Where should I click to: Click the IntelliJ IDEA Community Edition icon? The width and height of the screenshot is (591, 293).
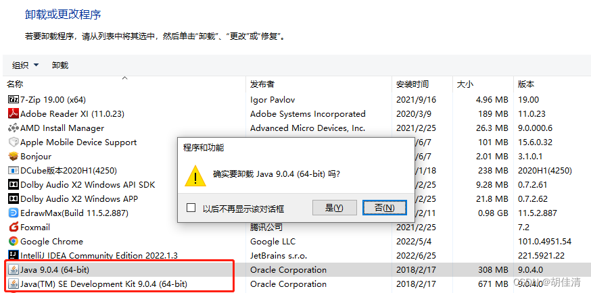(x=14, y=255)
